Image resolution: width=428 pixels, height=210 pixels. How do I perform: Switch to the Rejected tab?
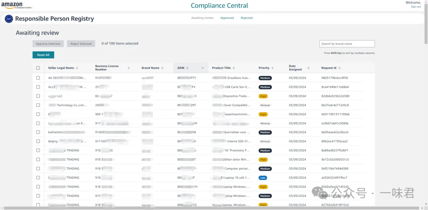[246, 18]
